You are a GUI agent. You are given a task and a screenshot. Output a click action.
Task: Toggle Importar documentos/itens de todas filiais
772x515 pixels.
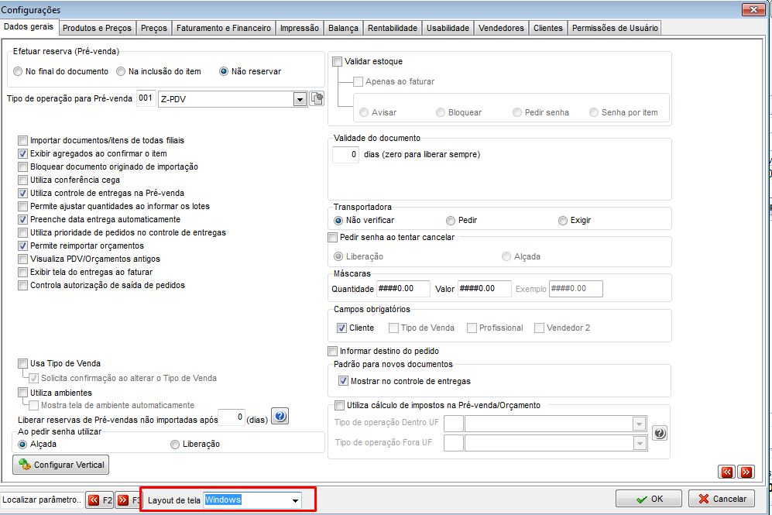(22, 140)
